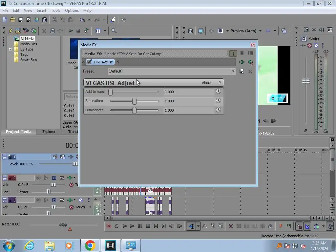Select Smart Bins in media tree
Viewport: 336px width, 252px height.
click(29, 60)
